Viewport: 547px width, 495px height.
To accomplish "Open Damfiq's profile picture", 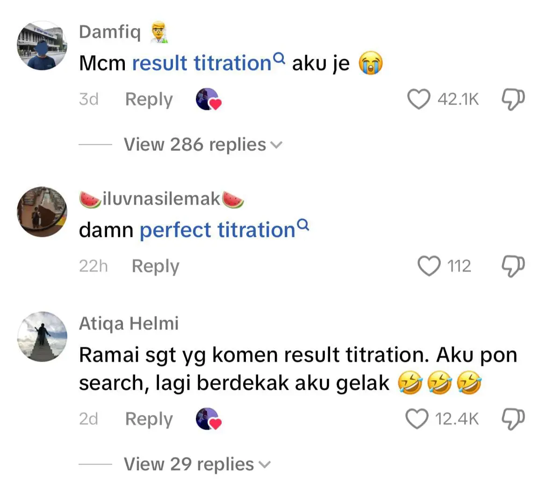I will pos(42,46).
